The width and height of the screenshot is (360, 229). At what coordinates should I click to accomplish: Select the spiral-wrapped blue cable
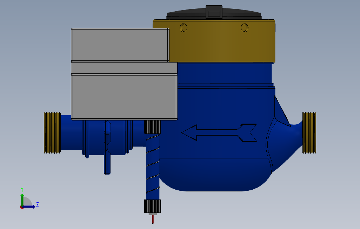tap(153, 167)
